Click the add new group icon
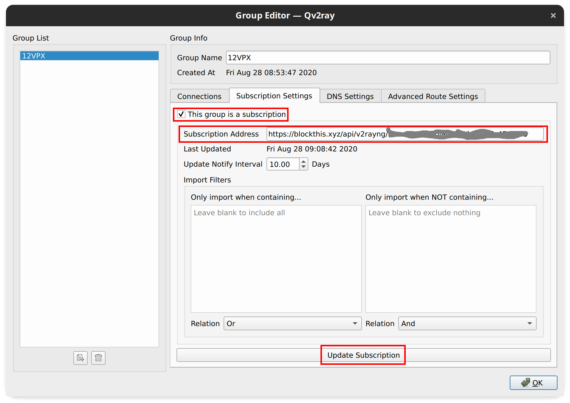 click(x=80, y=358)
